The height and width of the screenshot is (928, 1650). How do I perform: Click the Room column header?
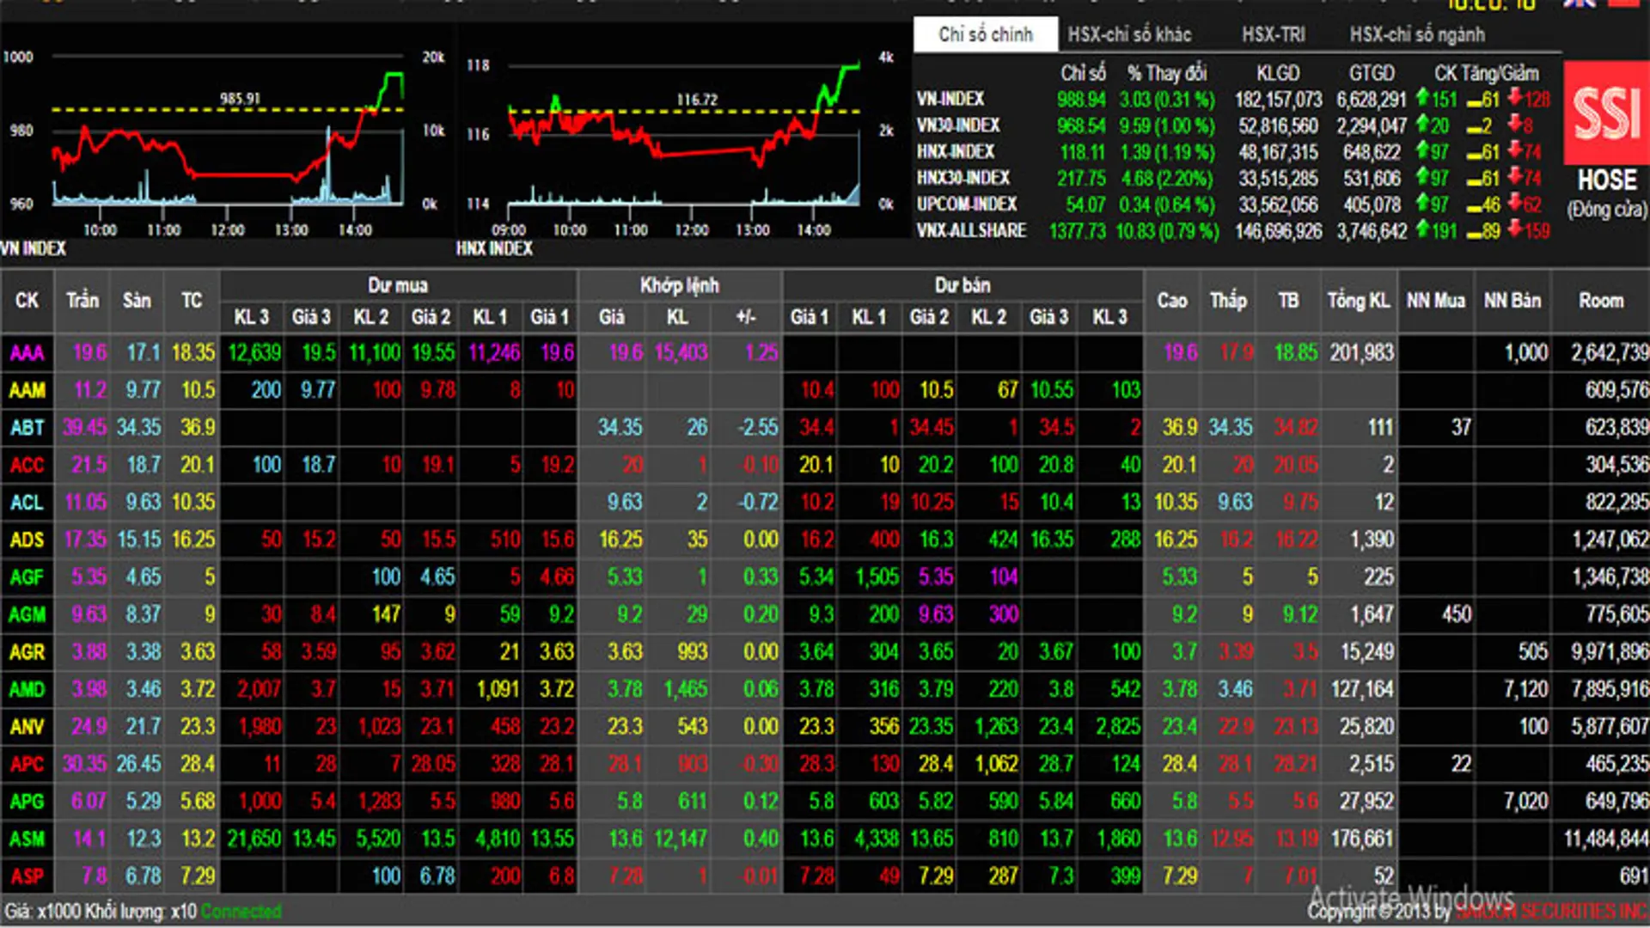[x=1601, y=301]
